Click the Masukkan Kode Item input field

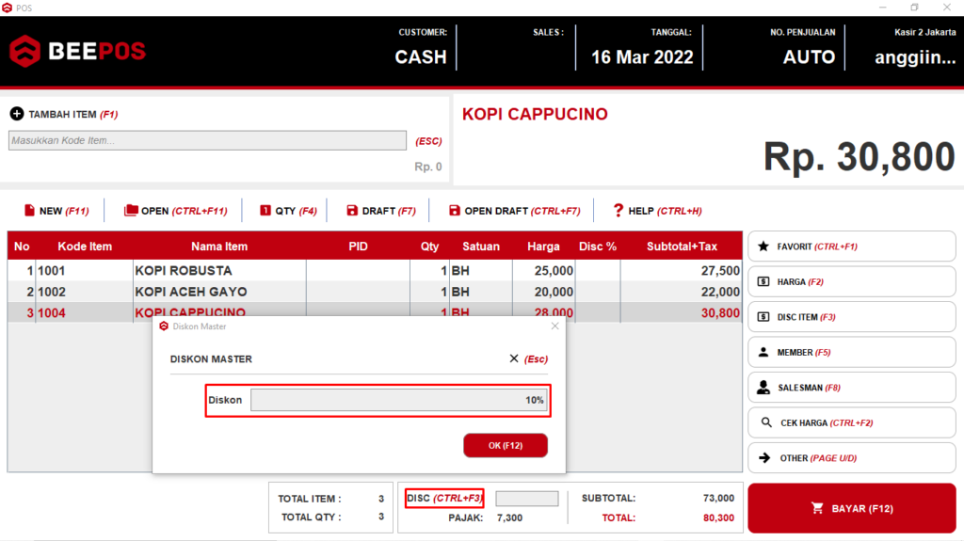207,140
